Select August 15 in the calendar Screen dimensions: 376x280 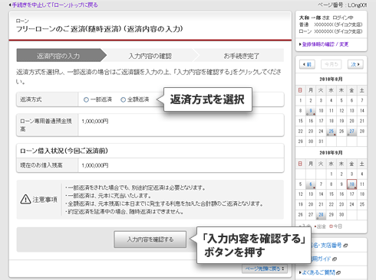(301, 121)
